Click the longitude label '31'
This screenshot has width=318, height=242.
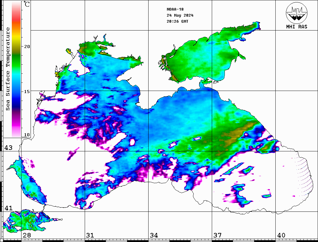point(90,235)
